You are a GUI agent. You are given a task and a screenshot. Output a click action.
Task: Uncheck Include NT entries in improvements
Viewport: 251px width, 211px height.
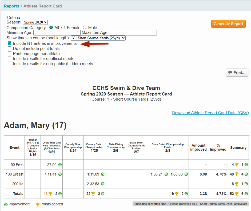click(x=9, y=43)
